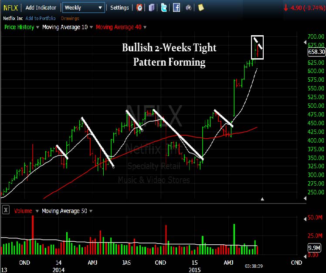Open the Weekly timeframe dropdown
Screen dimensions: 326x273
[x=84, y=8]
